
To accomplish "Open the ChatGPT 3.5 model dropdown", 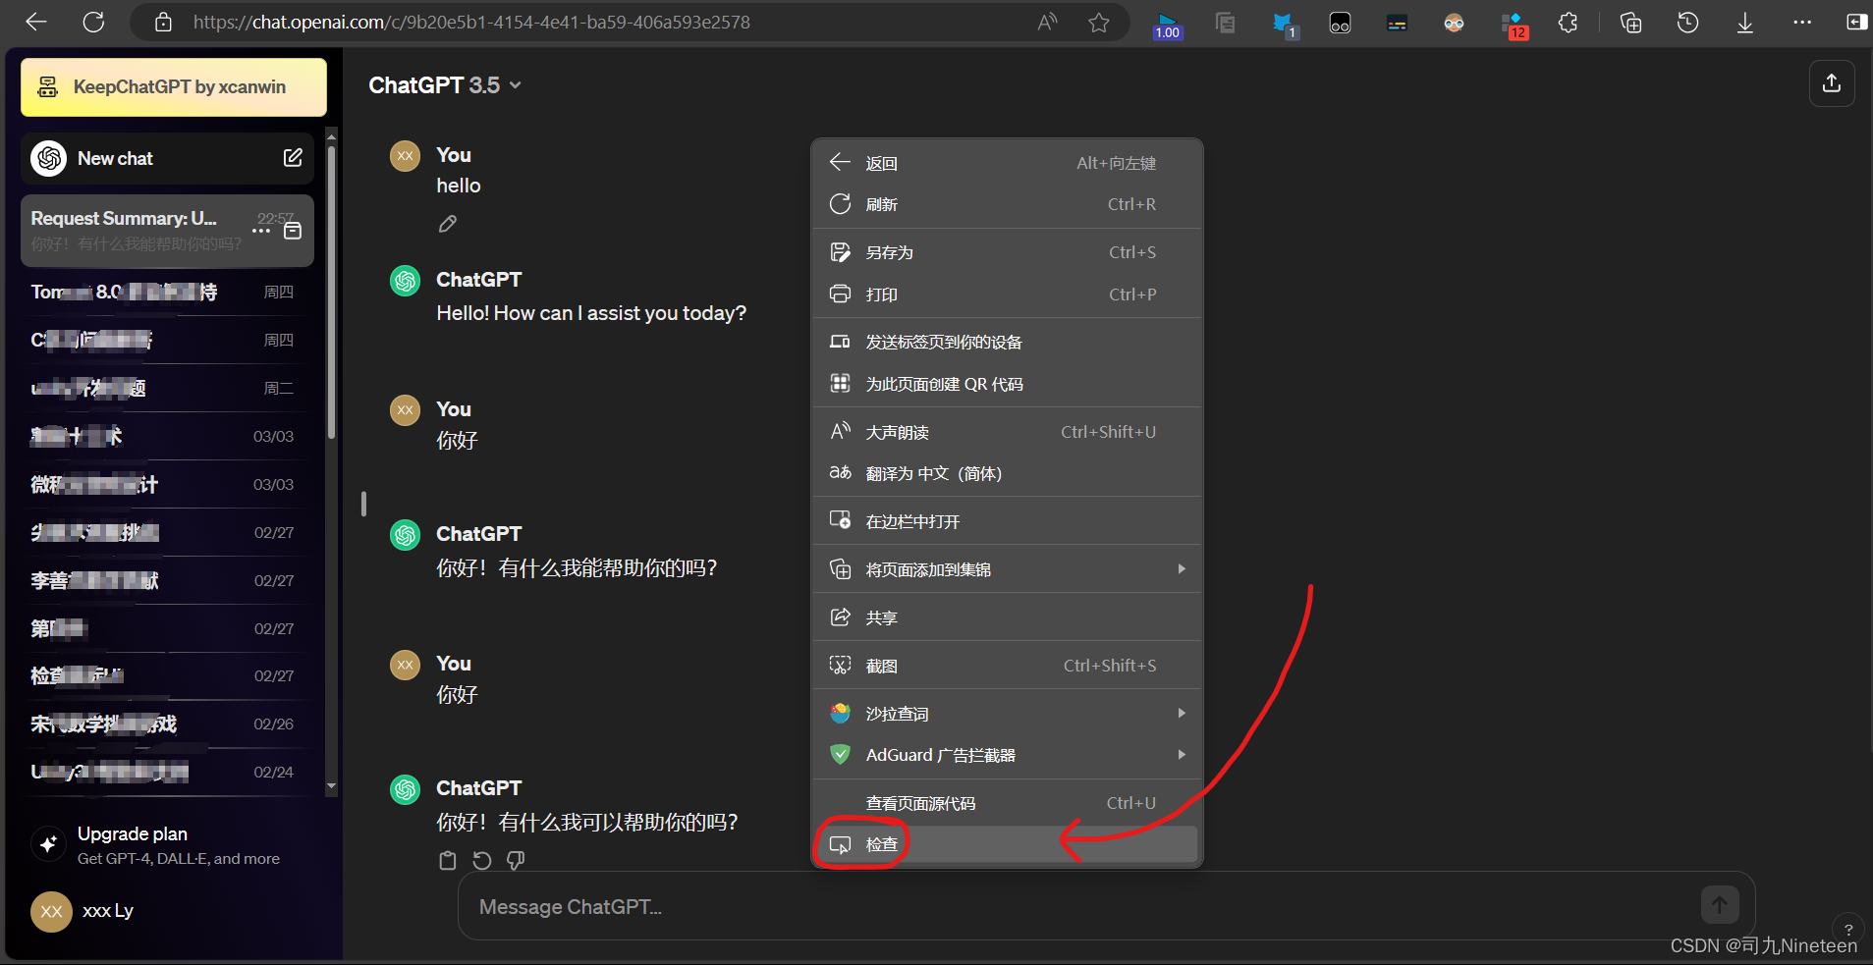I will [x=444, y=84].
